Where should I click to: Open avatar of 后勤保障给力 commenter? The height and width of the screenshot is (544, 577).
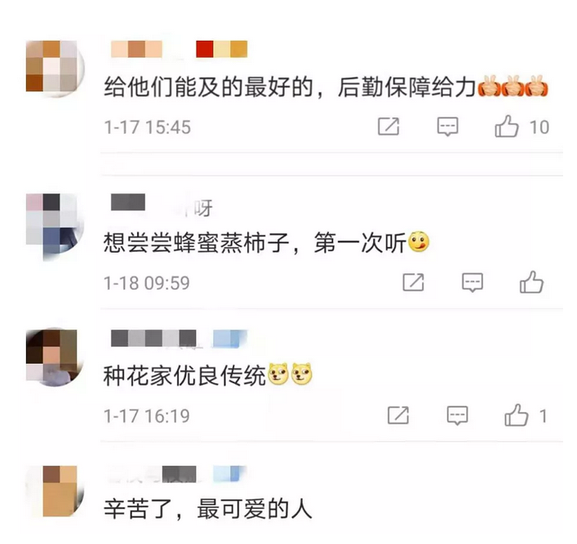pos(55,69)
